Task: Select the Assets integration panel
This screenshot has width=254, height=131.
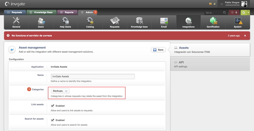Action: coord(210,50)
